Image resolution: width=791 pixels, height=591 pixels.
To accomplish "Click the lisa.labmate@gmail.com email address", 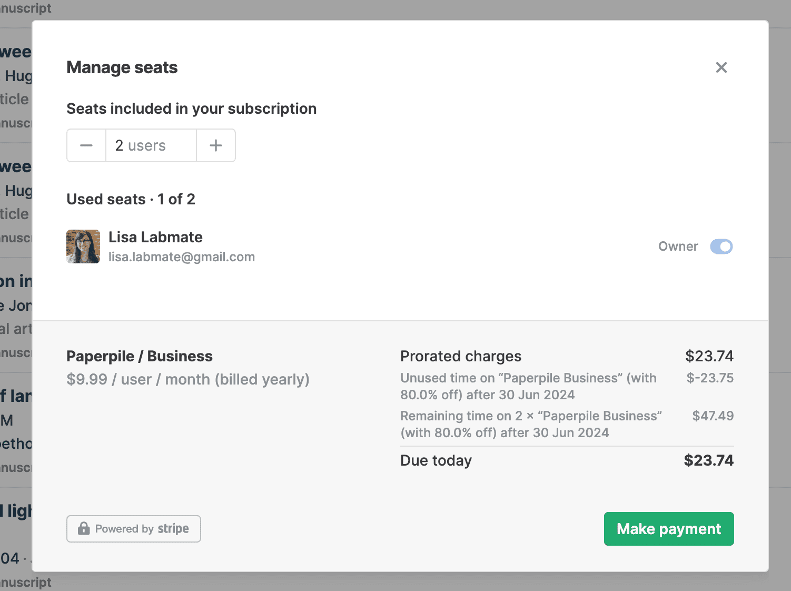I will click(182, 257).
